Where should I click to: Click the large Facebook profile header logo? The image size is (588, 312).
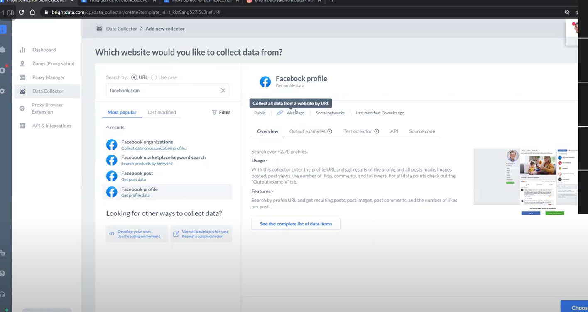point(265,82)
